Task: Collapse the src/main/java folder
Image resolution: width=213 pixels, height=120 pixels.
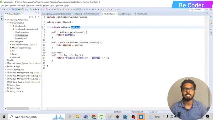Action: pos(8,23)
